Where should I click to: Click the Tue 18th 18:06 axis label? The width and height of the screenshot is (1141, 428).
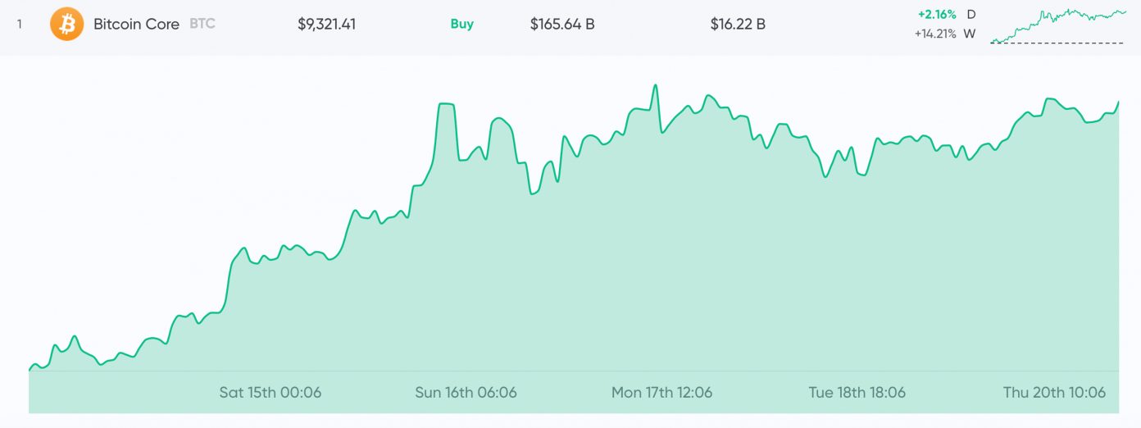[857, 393]
